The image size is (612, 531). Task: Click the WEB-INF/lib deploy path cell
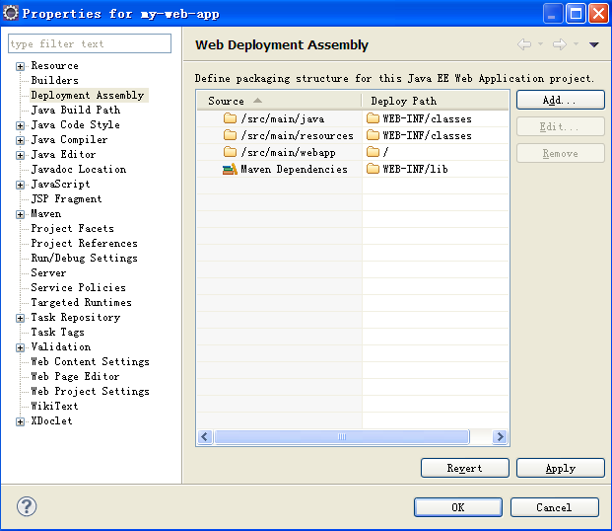436,169
